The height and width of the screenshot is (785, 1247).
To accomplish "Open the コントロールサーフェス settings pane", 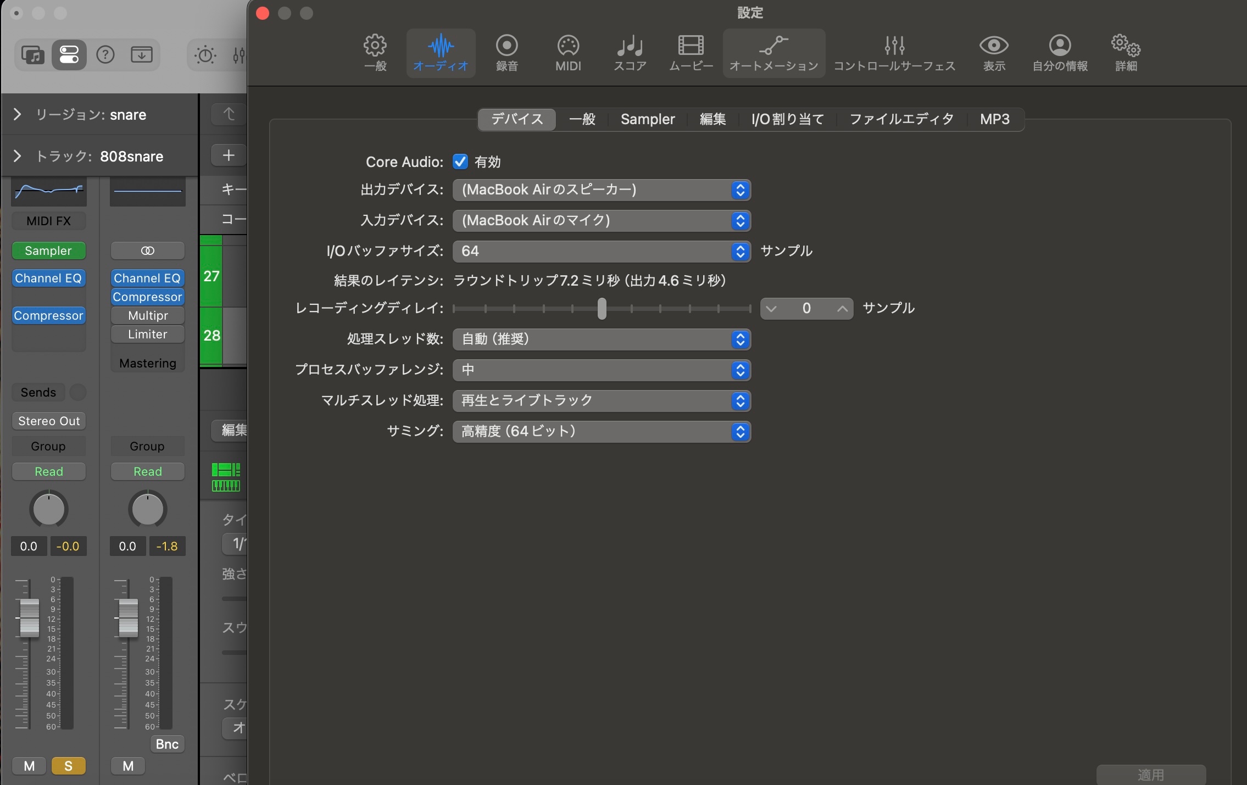I will [894, 53].
